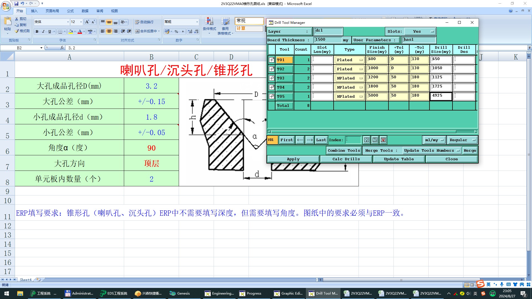Click the Paste clipboard icon
Image resolution: width=532 pixels, height=299 pixels.
[x=7, y=21]
